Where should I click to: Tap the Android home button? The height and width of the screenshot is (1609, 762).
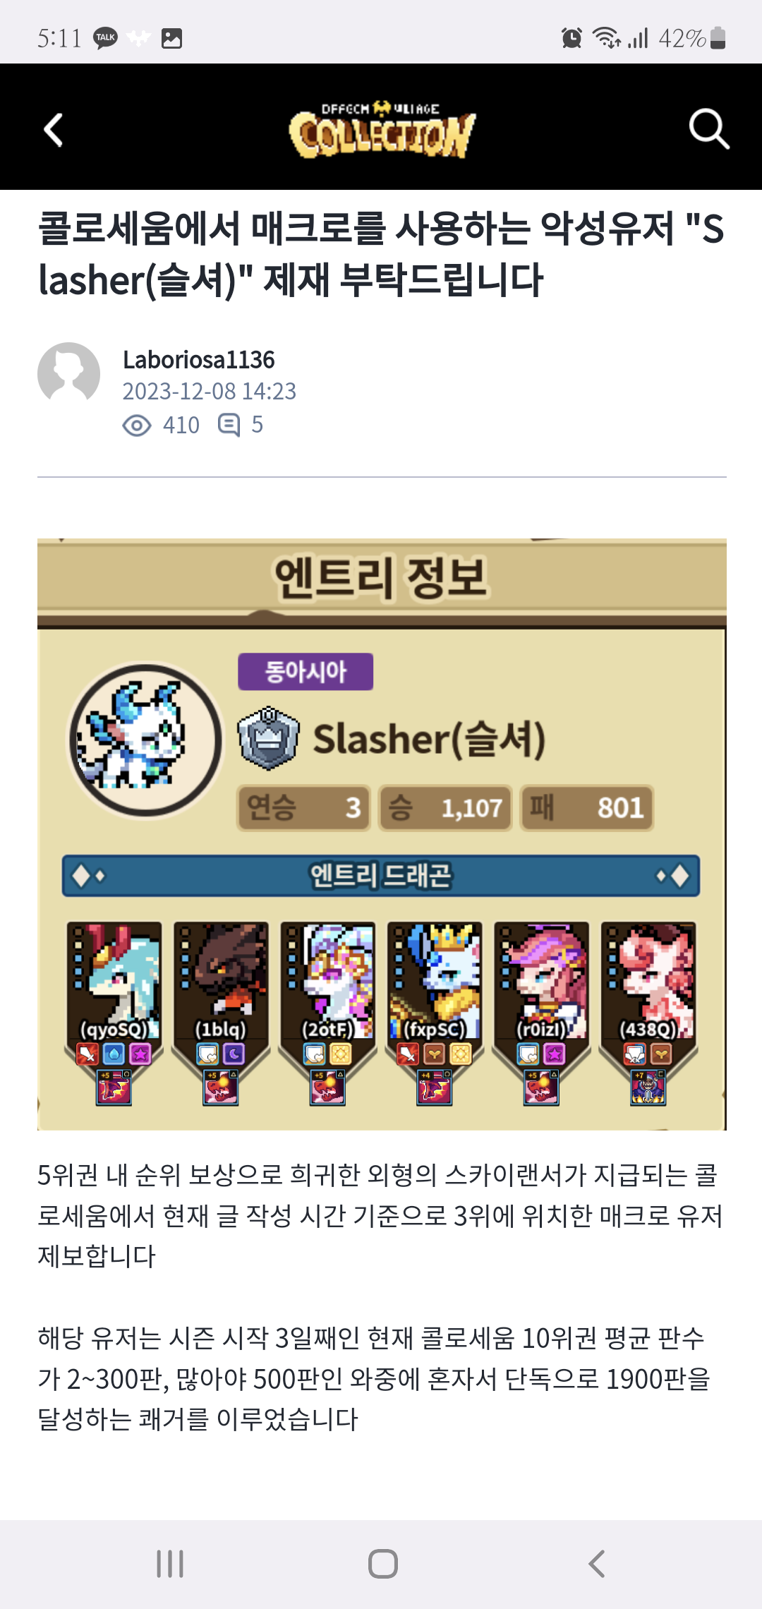[x=382, y=1564]
